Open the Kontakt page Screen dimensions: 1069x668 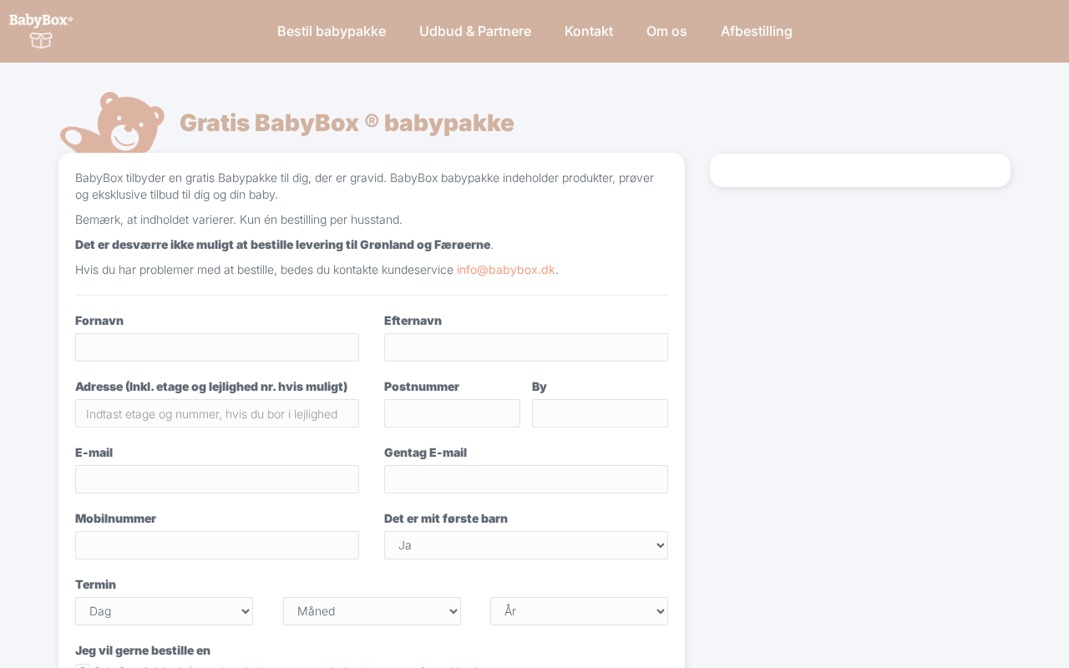point(589,31)
